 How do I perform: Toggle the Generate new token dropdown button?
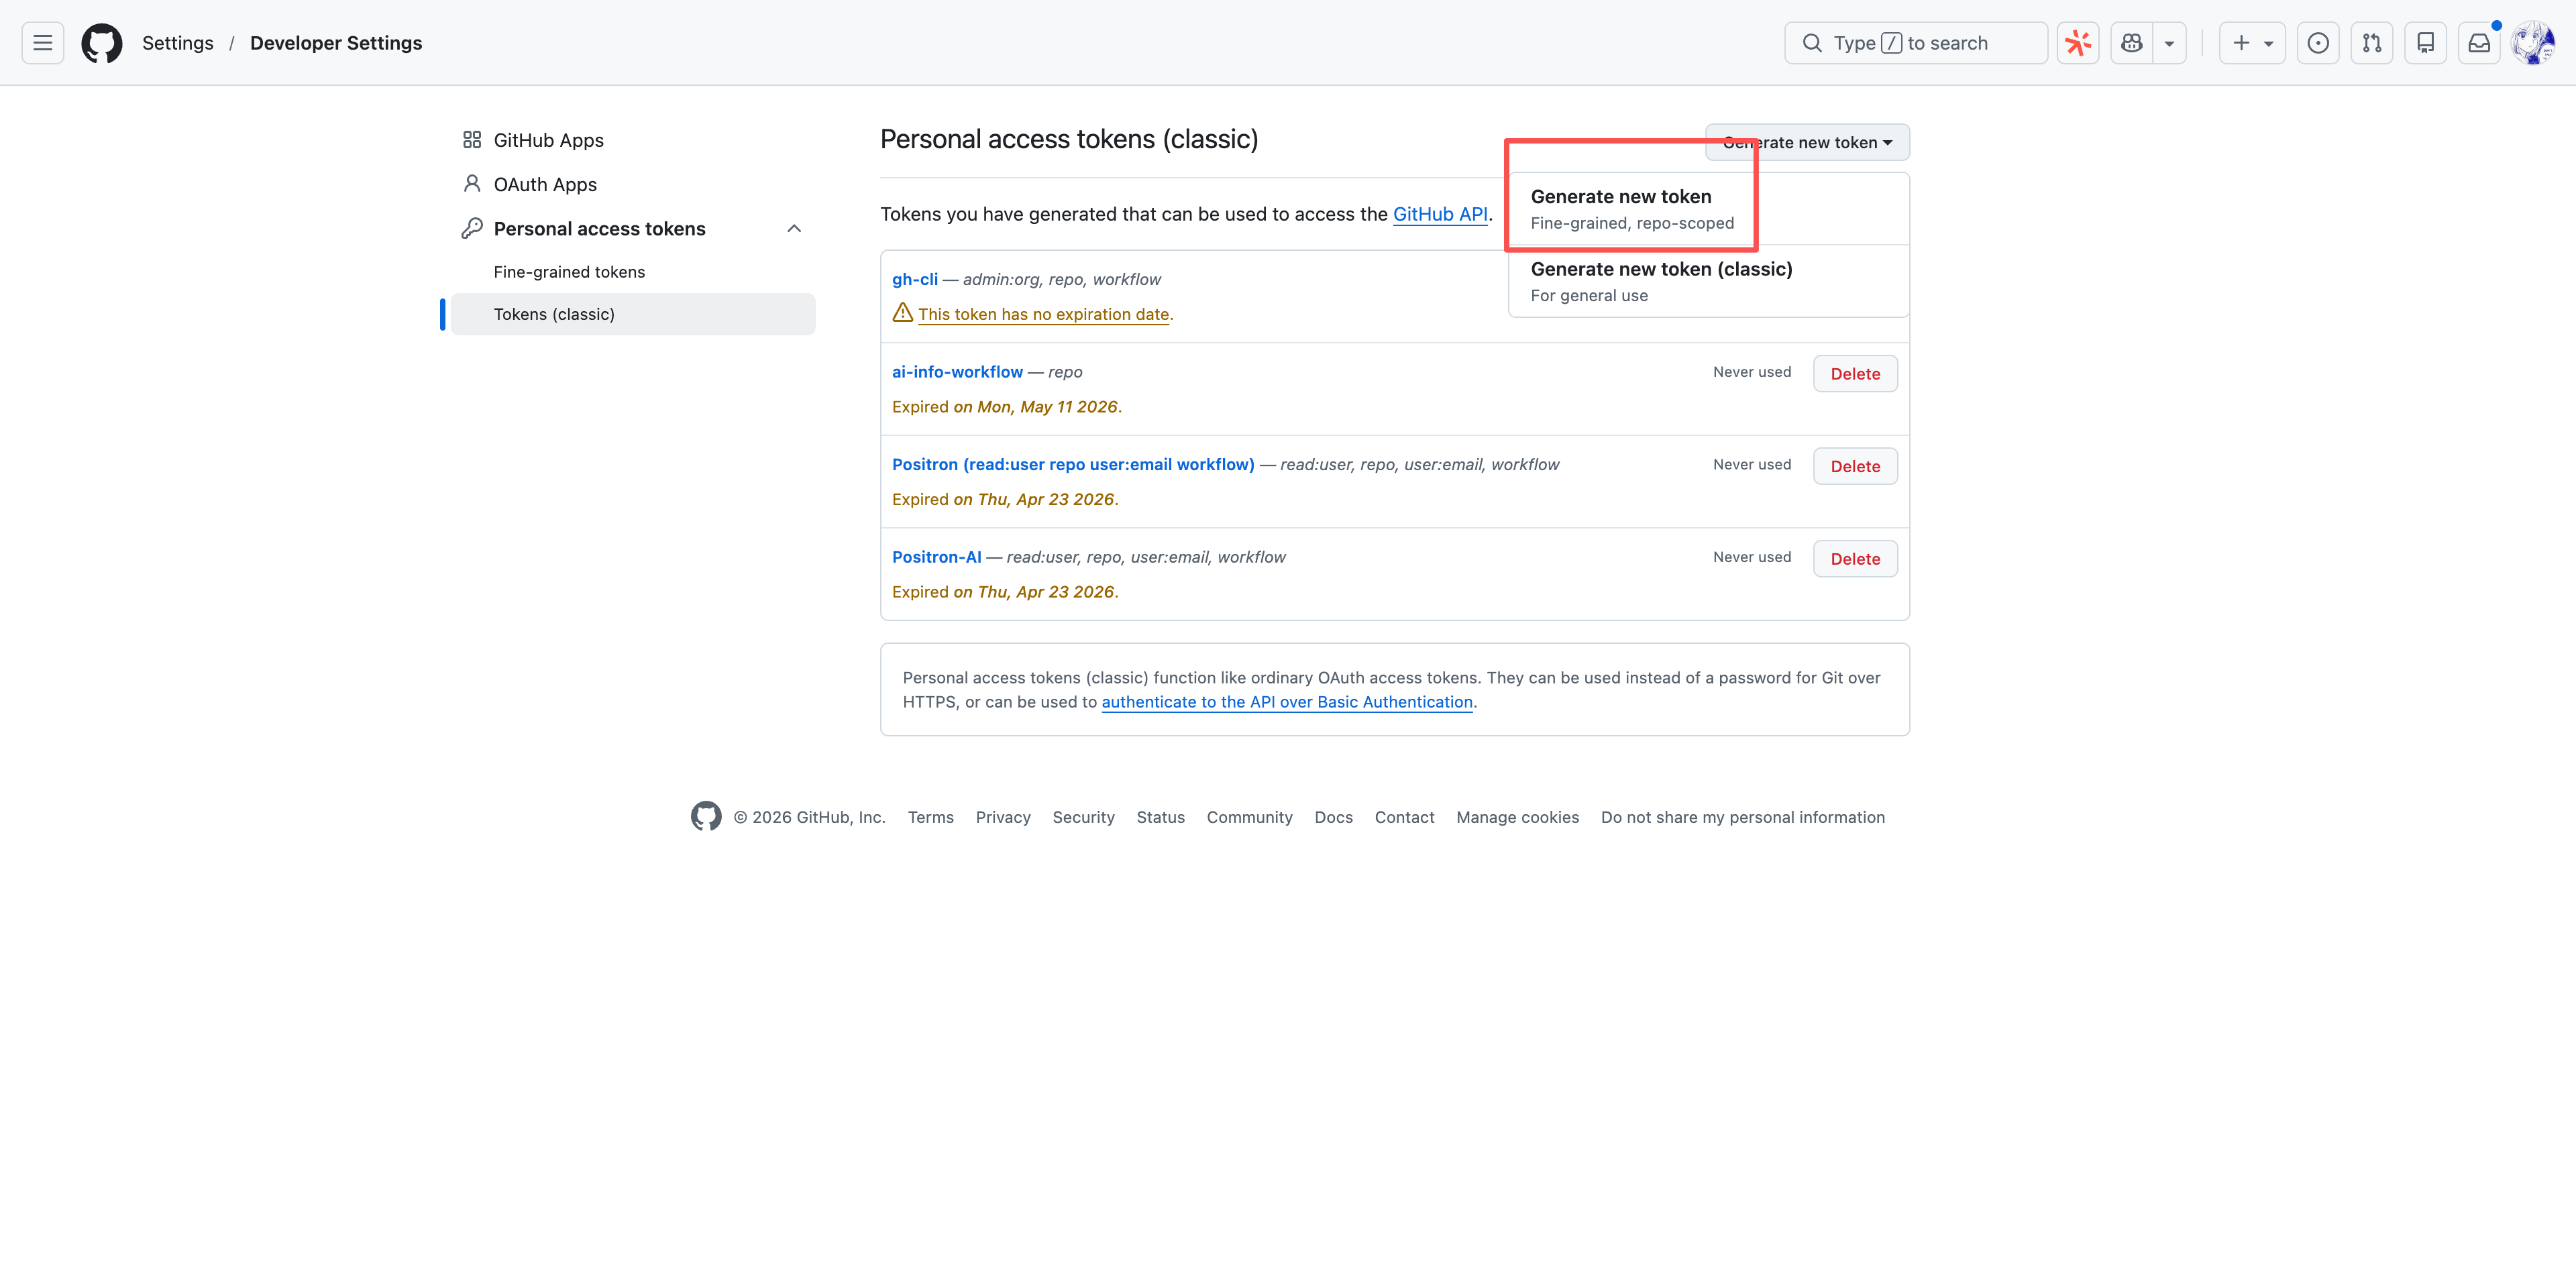click(x=1807, y=142)
